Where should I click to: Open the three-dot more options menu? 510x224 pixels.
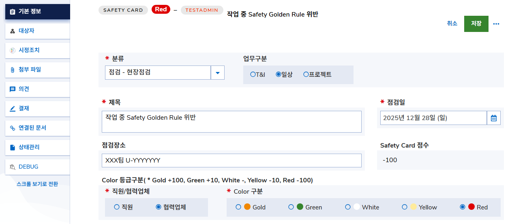[x=496, y=24]
